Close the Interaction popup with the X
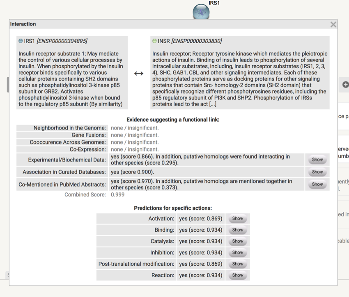Image resolution: width=349 pixels, height=297 pixels. pos(333,25)
